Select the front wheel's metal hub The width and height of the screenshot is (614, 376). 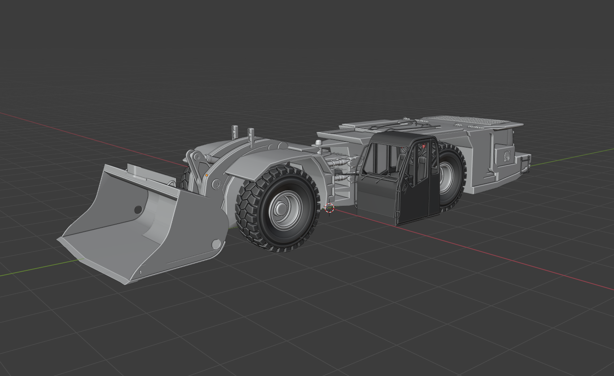point(286,210)
